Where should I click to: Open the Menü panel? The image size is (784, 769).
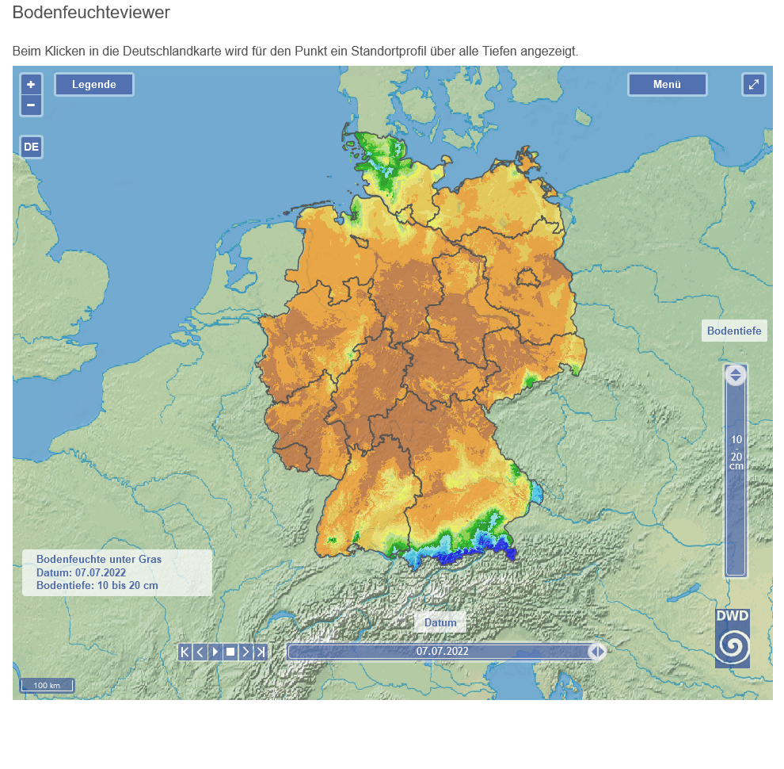(x=667, y=84)
